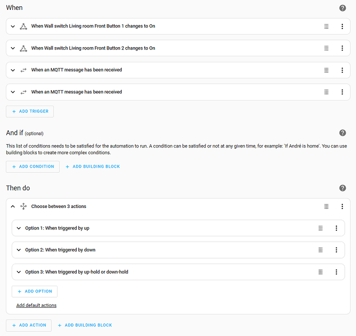Expand the second MQTT message trigger

point(13,92)
